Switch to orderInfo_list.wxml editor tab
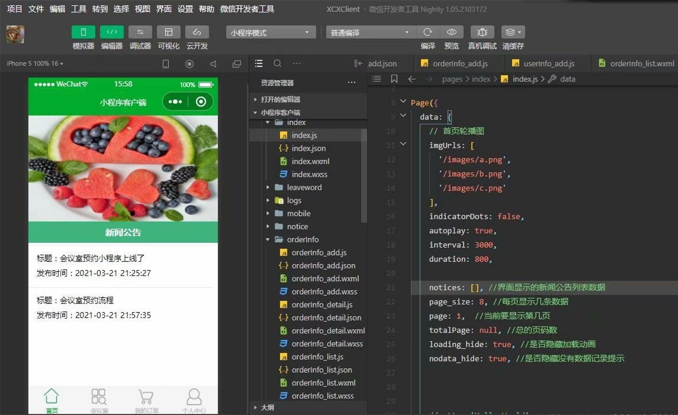Screen dimensions: 678x415 click(x=636, y=63)
